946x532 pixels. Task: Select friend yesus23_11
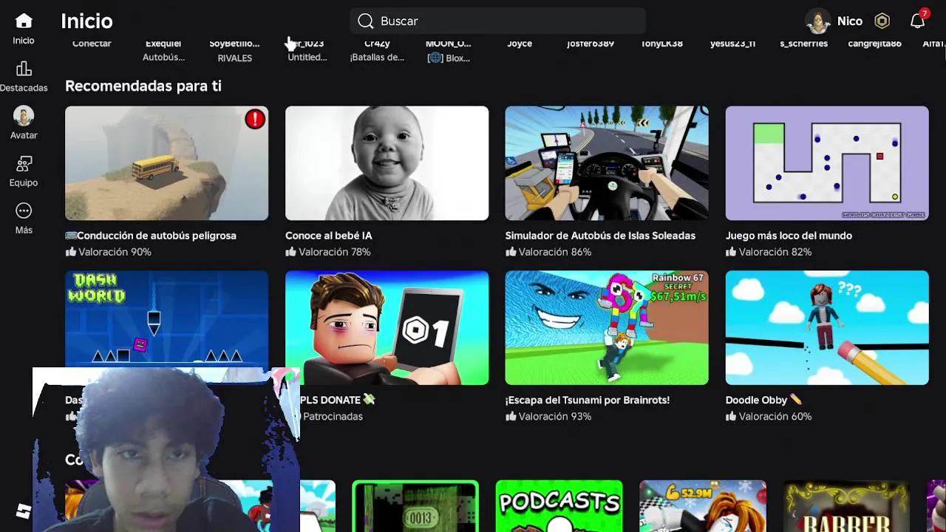coord(732,44)
